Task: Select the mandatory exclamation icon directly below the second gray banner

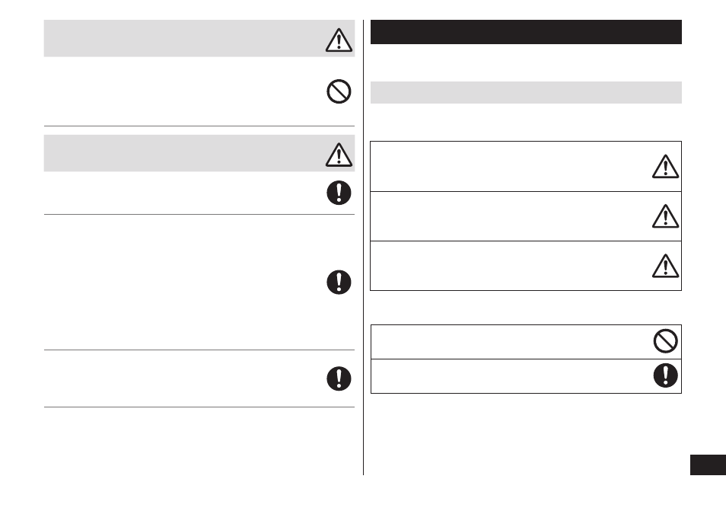Action: pyautogui.click(x=339, y=193)
